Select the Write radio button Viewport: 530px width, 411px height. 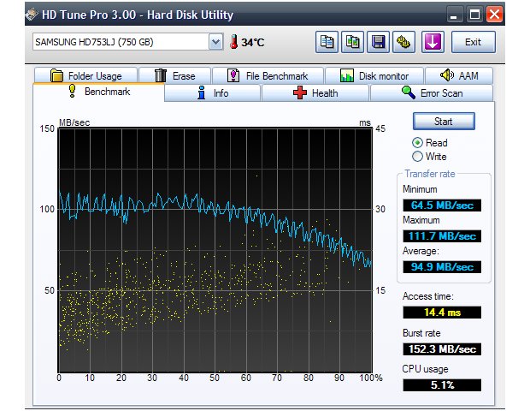(x=417, y=157)
